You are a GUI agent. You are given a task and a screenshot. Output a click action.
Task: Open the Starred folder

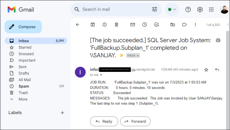click(25, 47)
